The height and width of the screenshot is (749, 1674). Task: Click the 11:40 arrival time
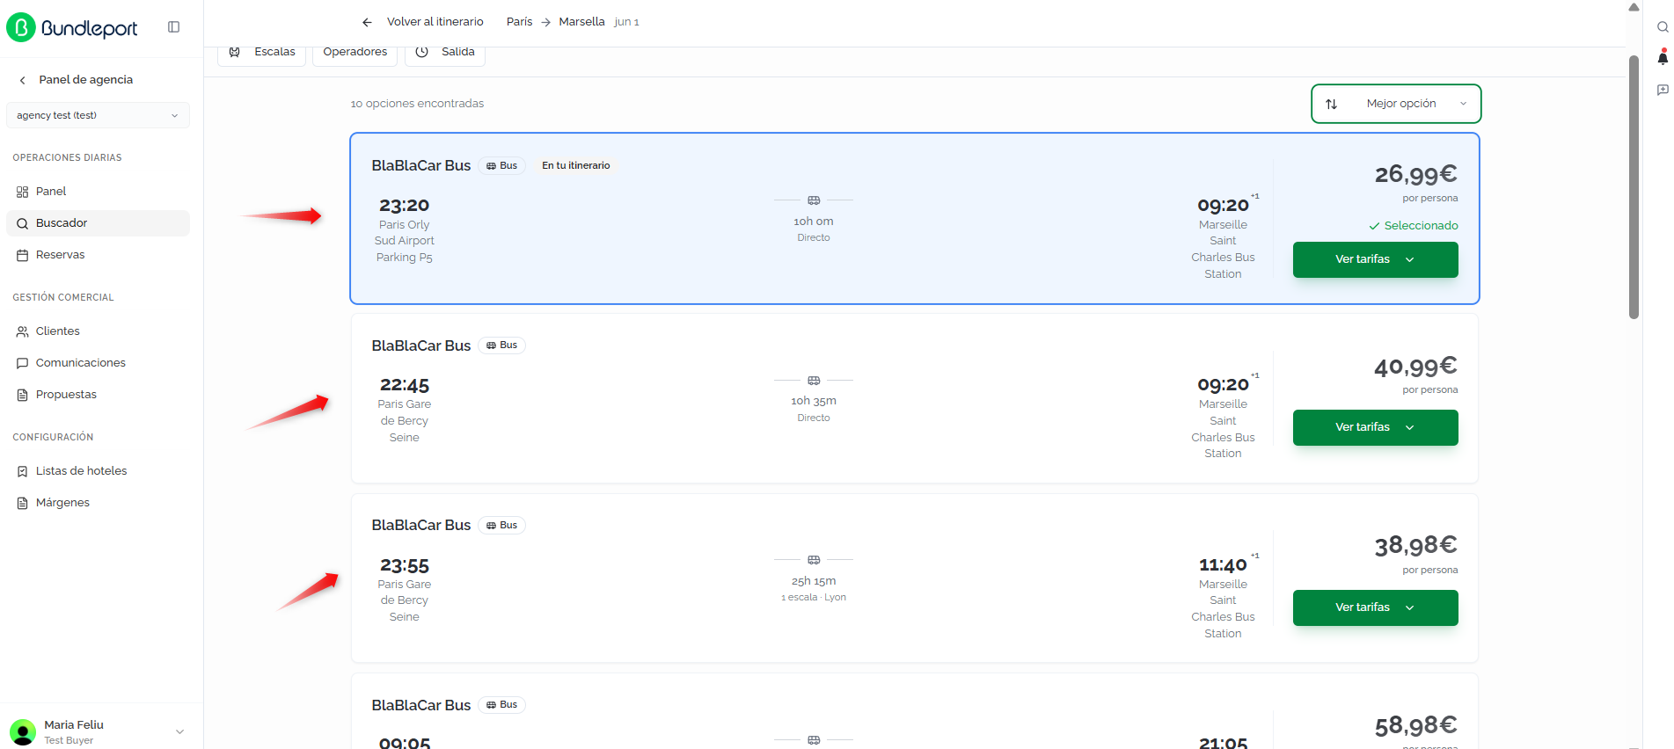point(1223,565)
